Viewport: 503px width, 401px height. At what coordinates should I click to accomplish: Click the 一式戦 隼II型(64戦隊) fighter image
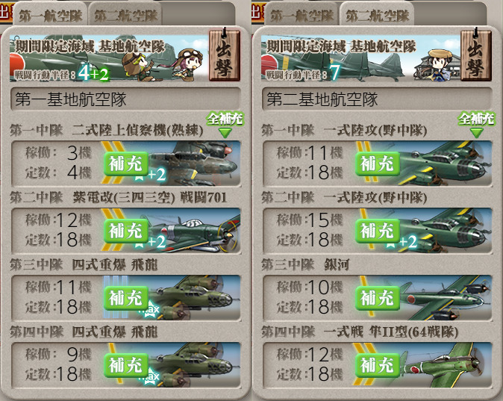[446, 364]
